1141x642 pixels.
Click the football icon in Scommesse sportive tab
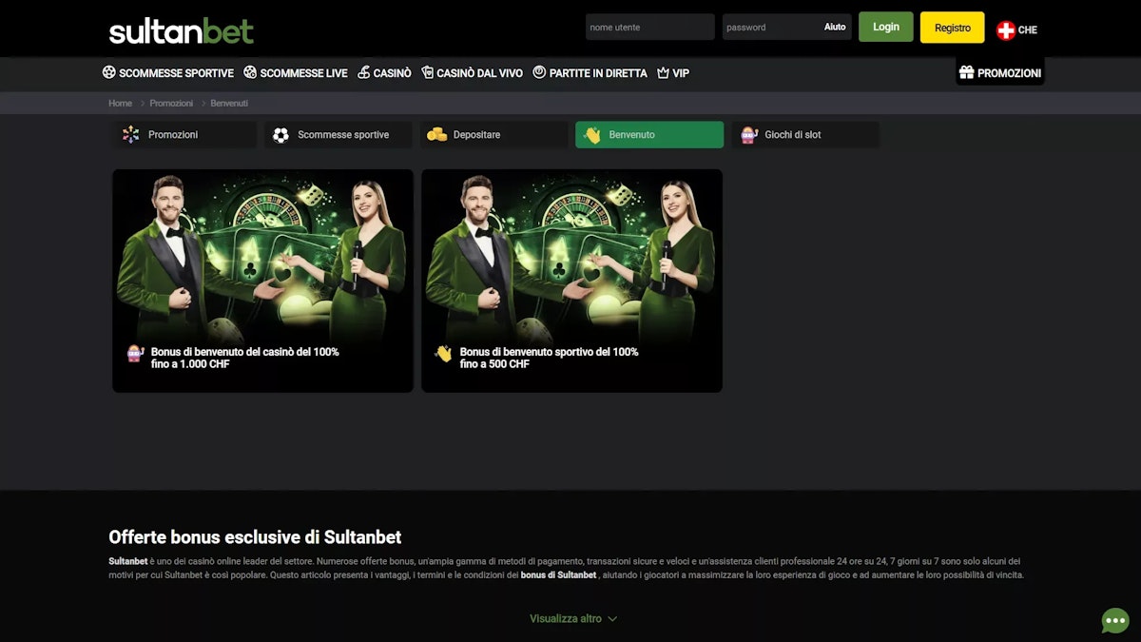tap(280, 135)
